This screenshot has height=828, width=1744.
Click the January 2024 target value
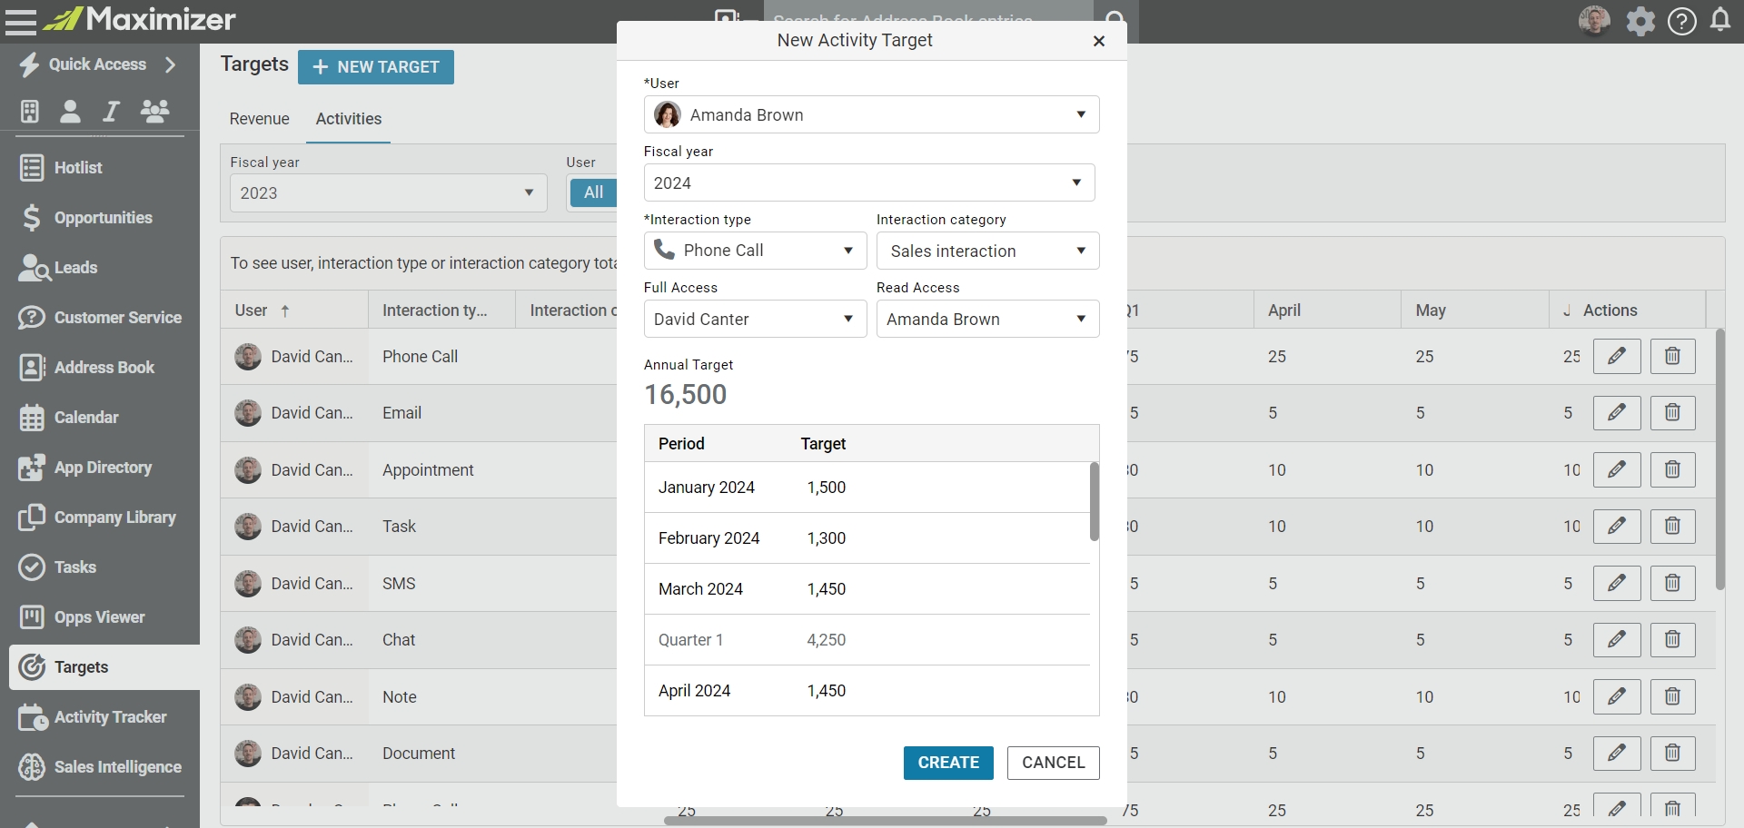click(x=826, y=488)
